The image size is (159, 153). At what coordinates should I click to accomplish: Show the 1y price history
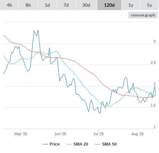click(x=131, y=5)
